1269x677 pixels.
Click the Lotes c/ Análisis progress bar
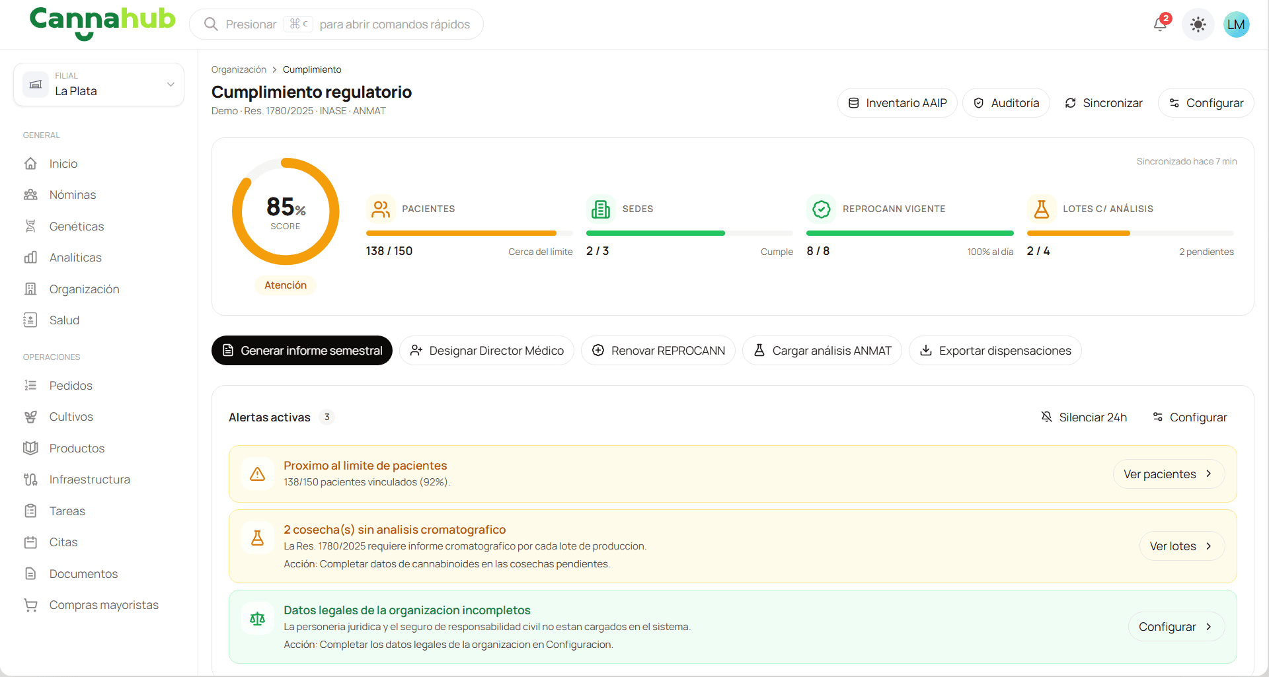tap(1130, 233)
